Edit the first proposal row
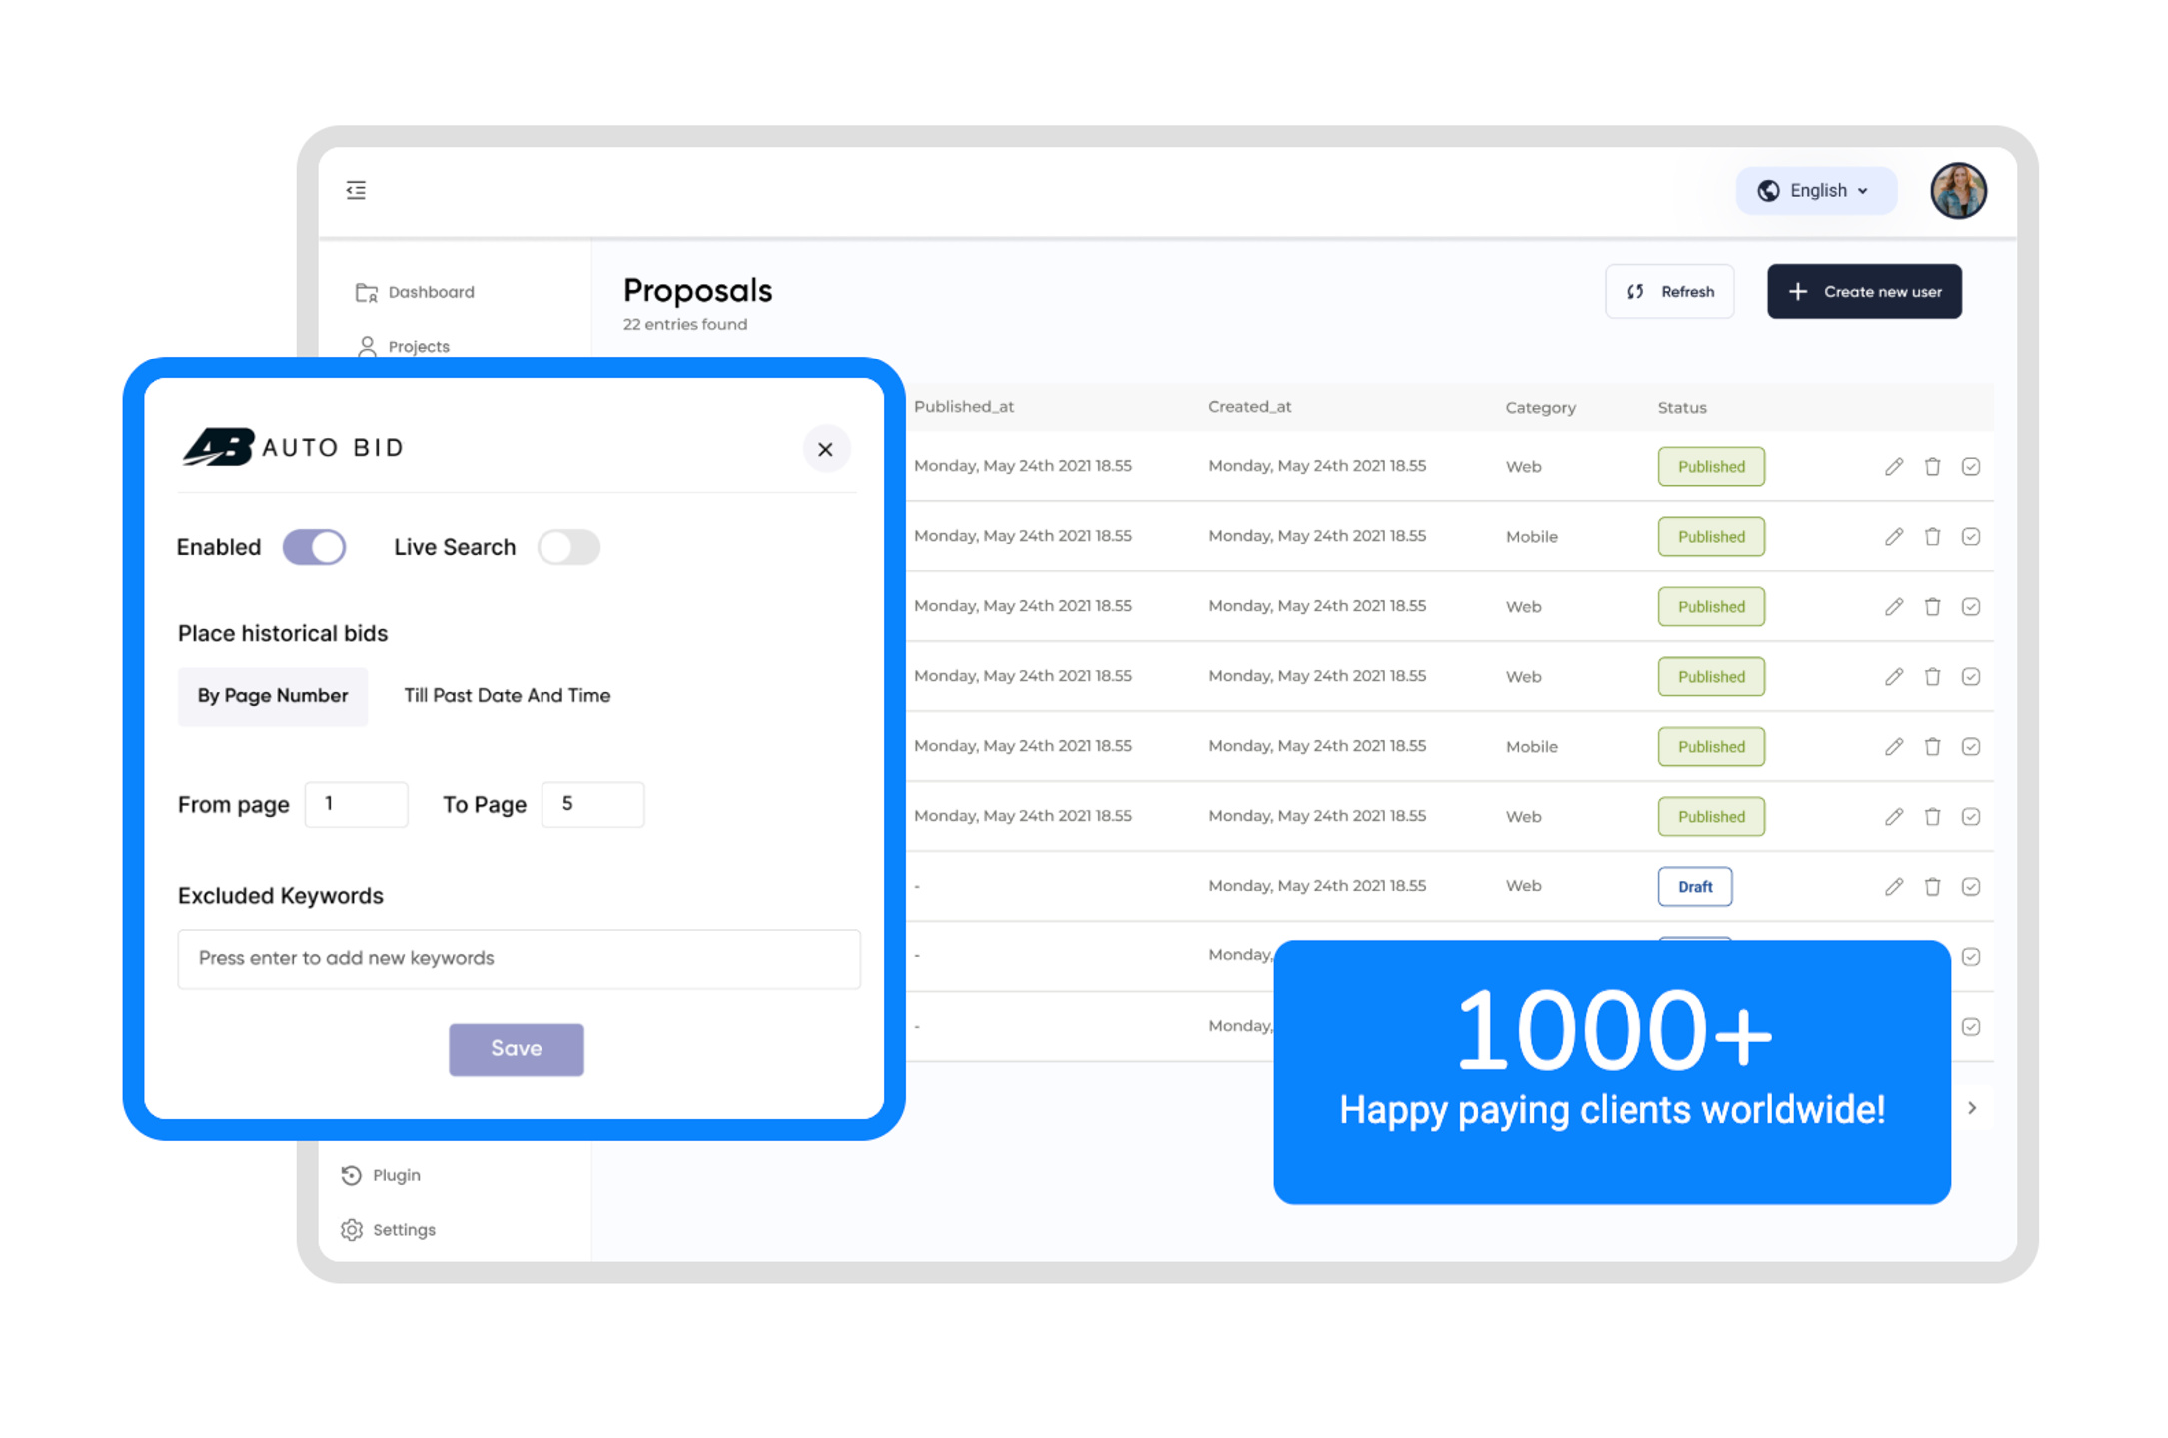Viewport: 2168px width, 1438px height. (x=1894, y=467)
